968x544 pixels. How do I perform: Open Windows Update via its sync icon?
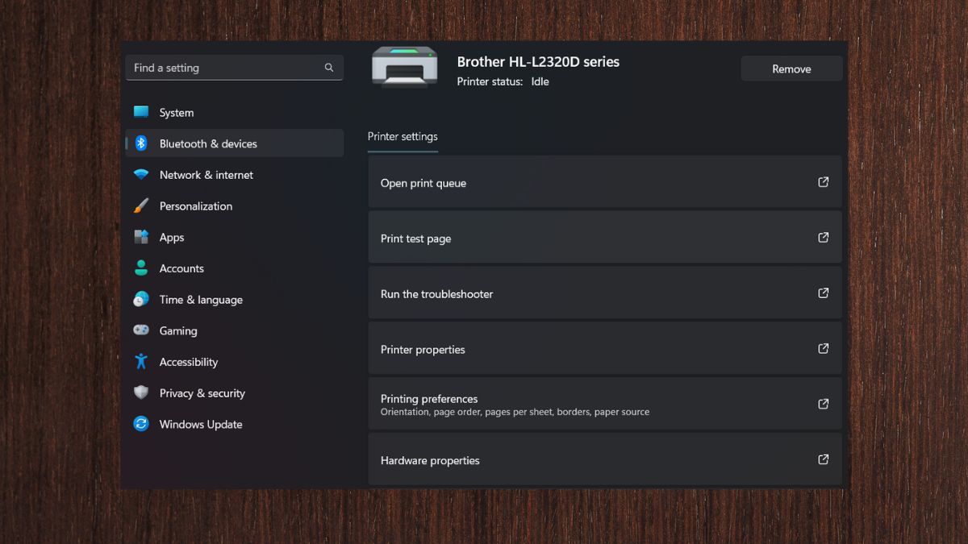click(x=141, y=424)
